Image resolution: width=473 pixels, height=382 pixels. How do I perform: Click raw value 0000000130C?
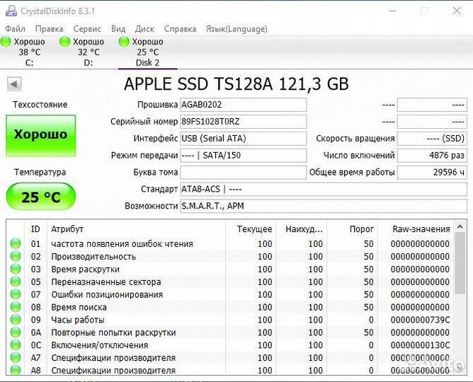tap(420, 345)
